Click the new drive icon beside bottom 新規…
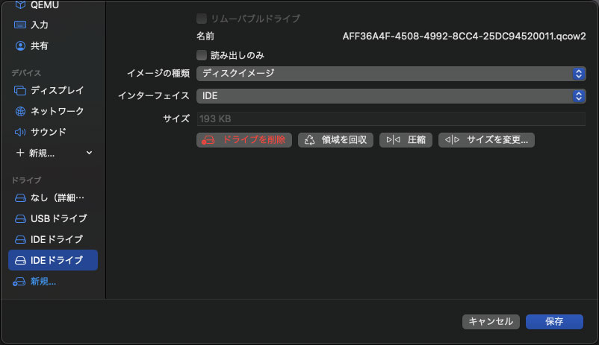The height and width of the screenshot is (345, 599). (x=19, y=282)
